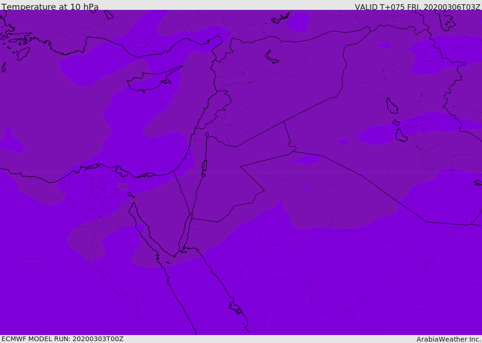
Task: Select Lake Assad outline in northern Syria
Action: [271, 57]
